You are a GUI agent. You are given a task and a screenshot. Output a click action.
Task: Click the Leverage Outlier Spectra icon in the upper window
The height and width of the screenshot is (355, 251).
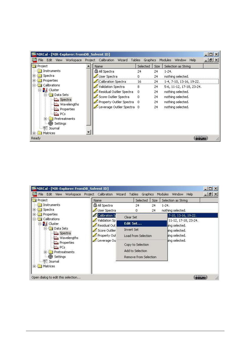(x=96, y=107)
